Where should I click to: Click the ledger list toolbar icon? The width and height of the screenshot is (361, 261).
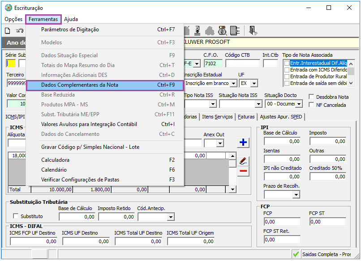coord(235,30)
